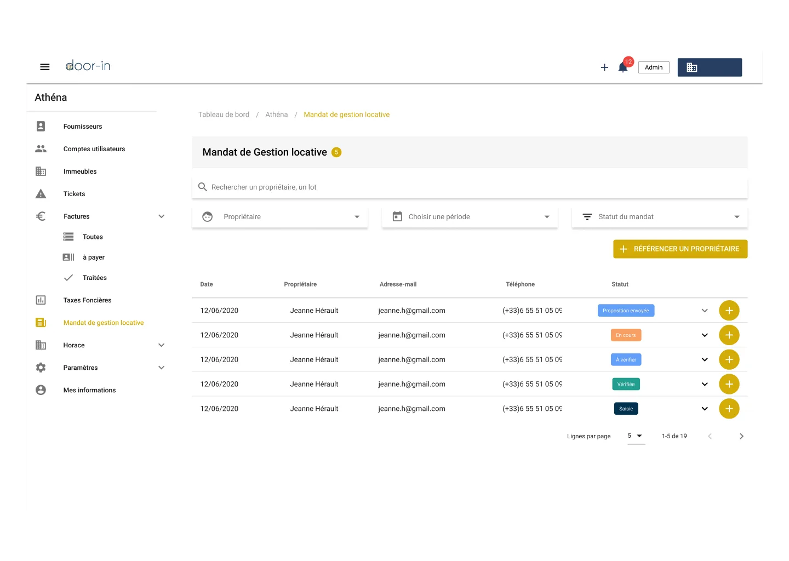The image size is (789, 561).
Task: Open the Propriétaire filter dropdown
Action: point(279,217)
